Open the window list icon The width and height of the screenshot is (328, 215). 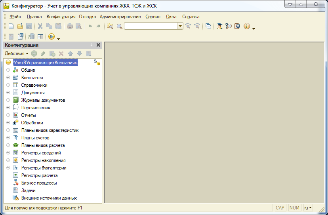pyautogui.click(x=208, y=26)
